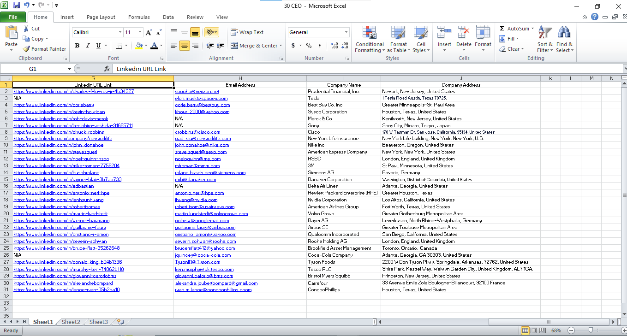627x336 pixels.
Task: Toggle Wrap Text
Action: (247, 32)
